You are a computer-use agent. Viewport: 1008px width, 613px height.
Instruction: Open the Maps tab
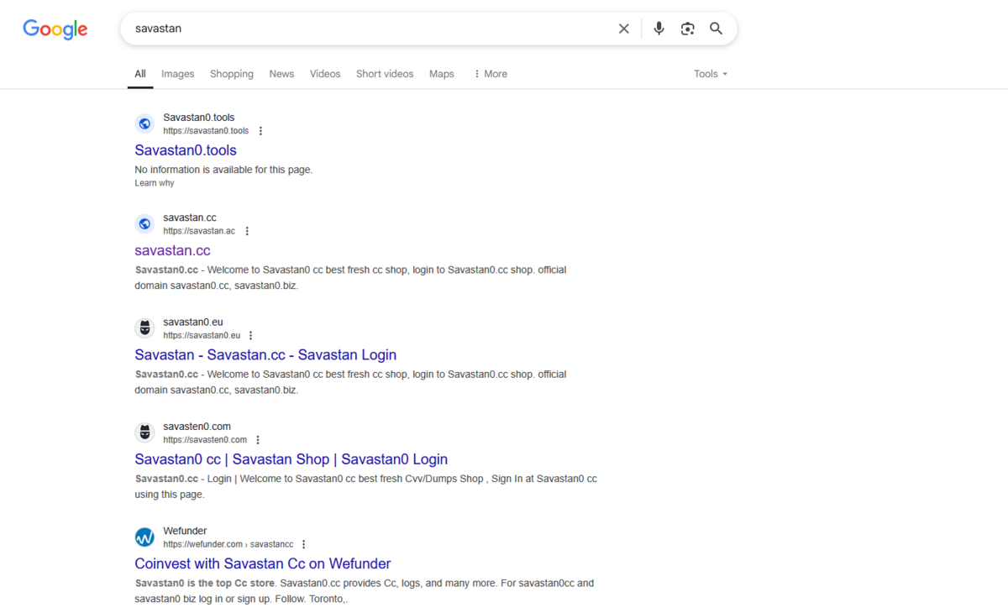click(x=442, y=74)
